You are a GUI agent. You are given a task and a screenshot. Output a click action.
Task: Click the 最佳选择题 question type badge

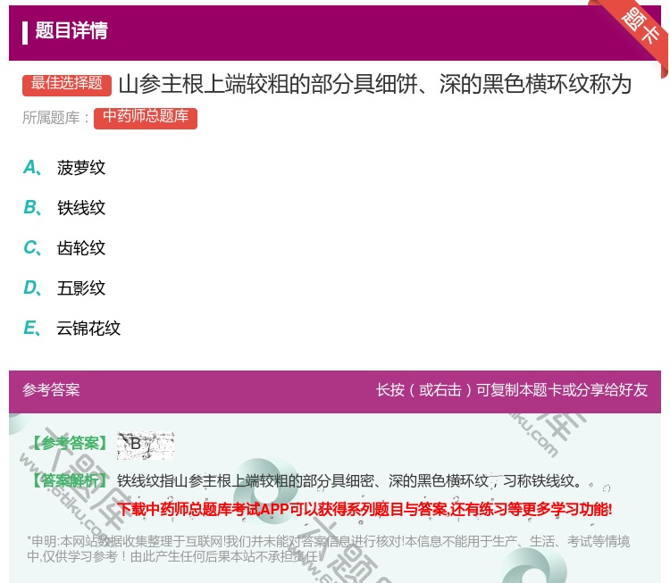pyautogui.click(x=67, y=85)
